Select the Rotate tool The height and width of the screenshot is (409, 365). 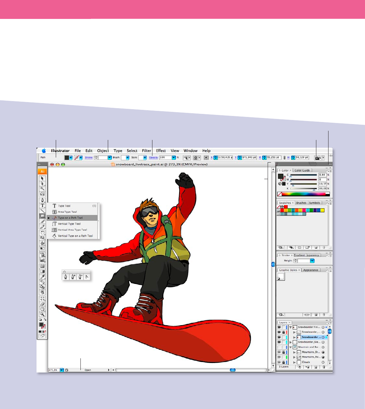(x=43, y=233)
